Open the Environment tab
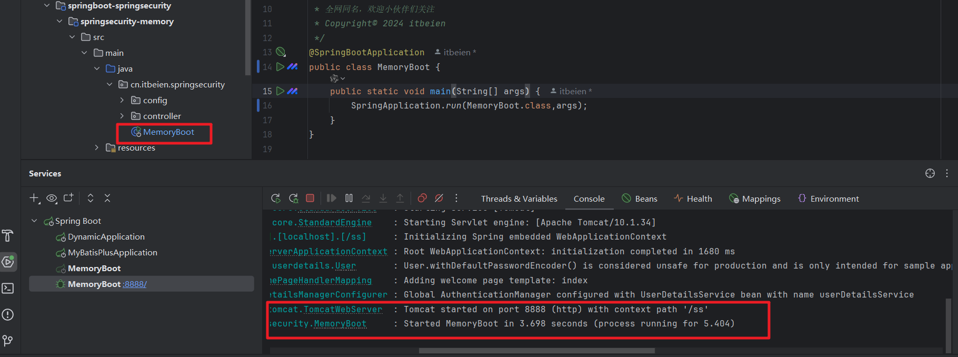Image resolution: width=958 pixels, height=357 pixels. tap(829, 199)
